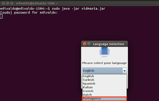Image resolution: width=159 pixels, height=101 pixels.
Task: Choose Turkish in the language list
Action: 104,80
